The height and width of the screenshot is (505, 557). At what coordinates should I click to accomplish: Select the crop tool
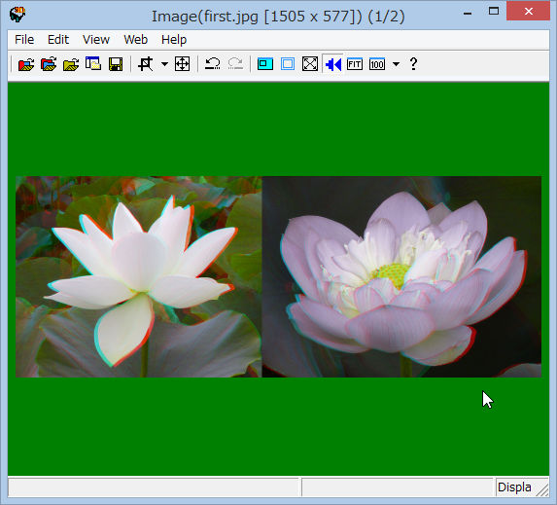point(146,64)
